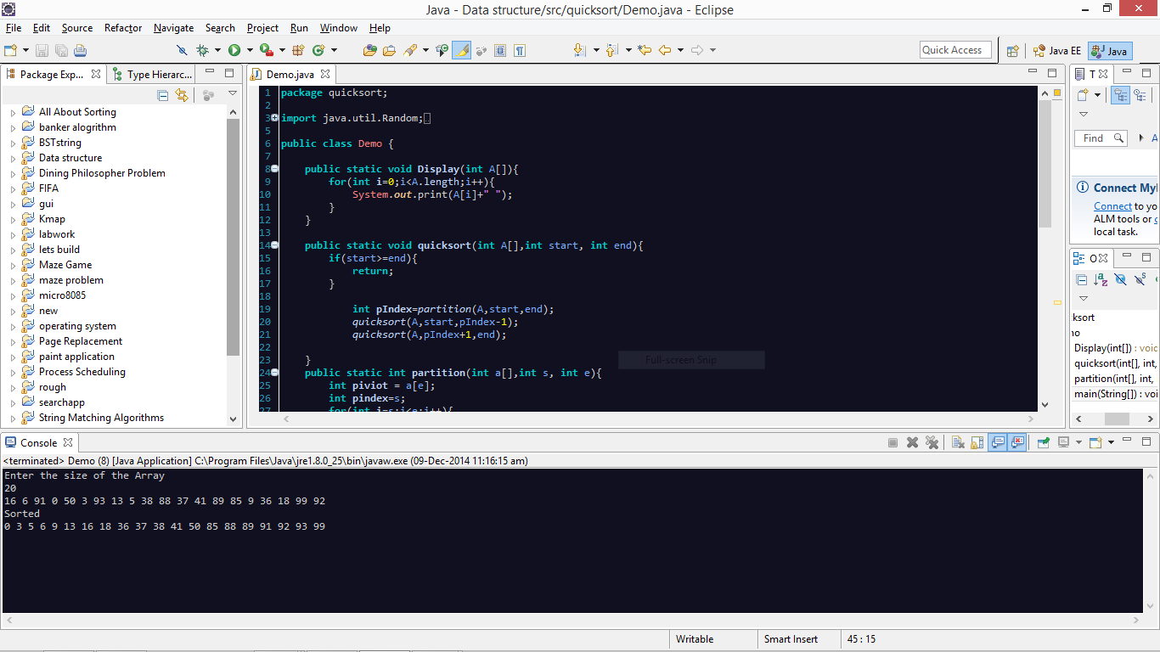Print Demo.java using the Print icon
The image size is (1160, 652).
coord(81,49)
